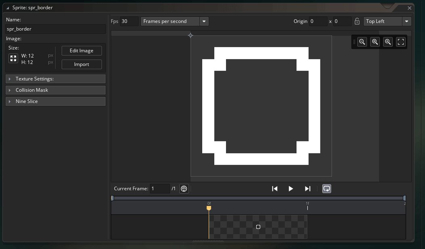Reset the sprite preview zoom

pos(375,42)
